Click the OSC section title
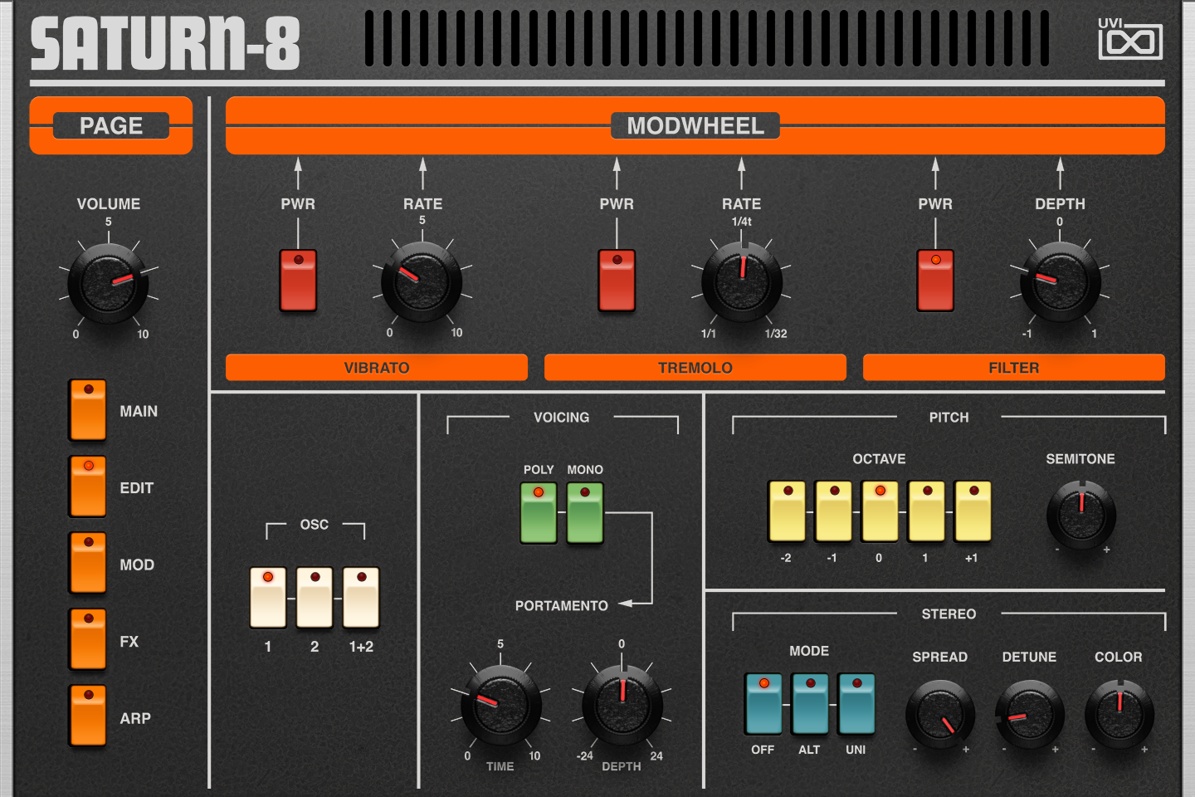 [315, 525]
